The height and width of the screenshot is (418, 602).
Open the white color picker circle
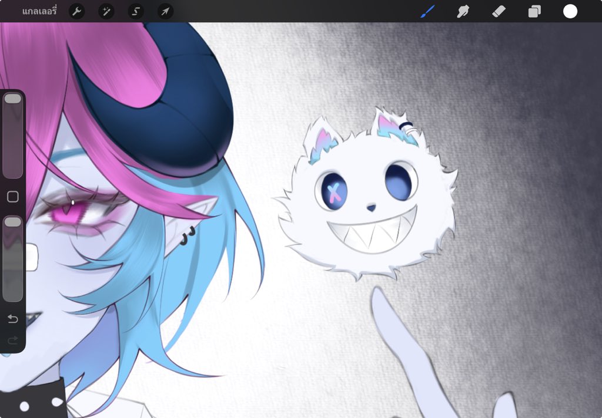[x=570, y=12]
